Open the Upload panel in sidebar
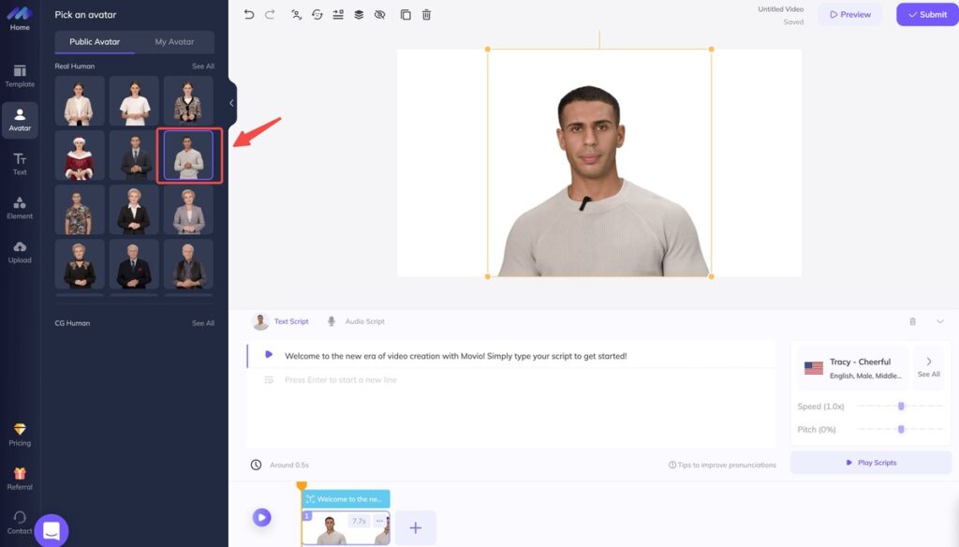The image size is (959, 547). [x=20, y=252]
